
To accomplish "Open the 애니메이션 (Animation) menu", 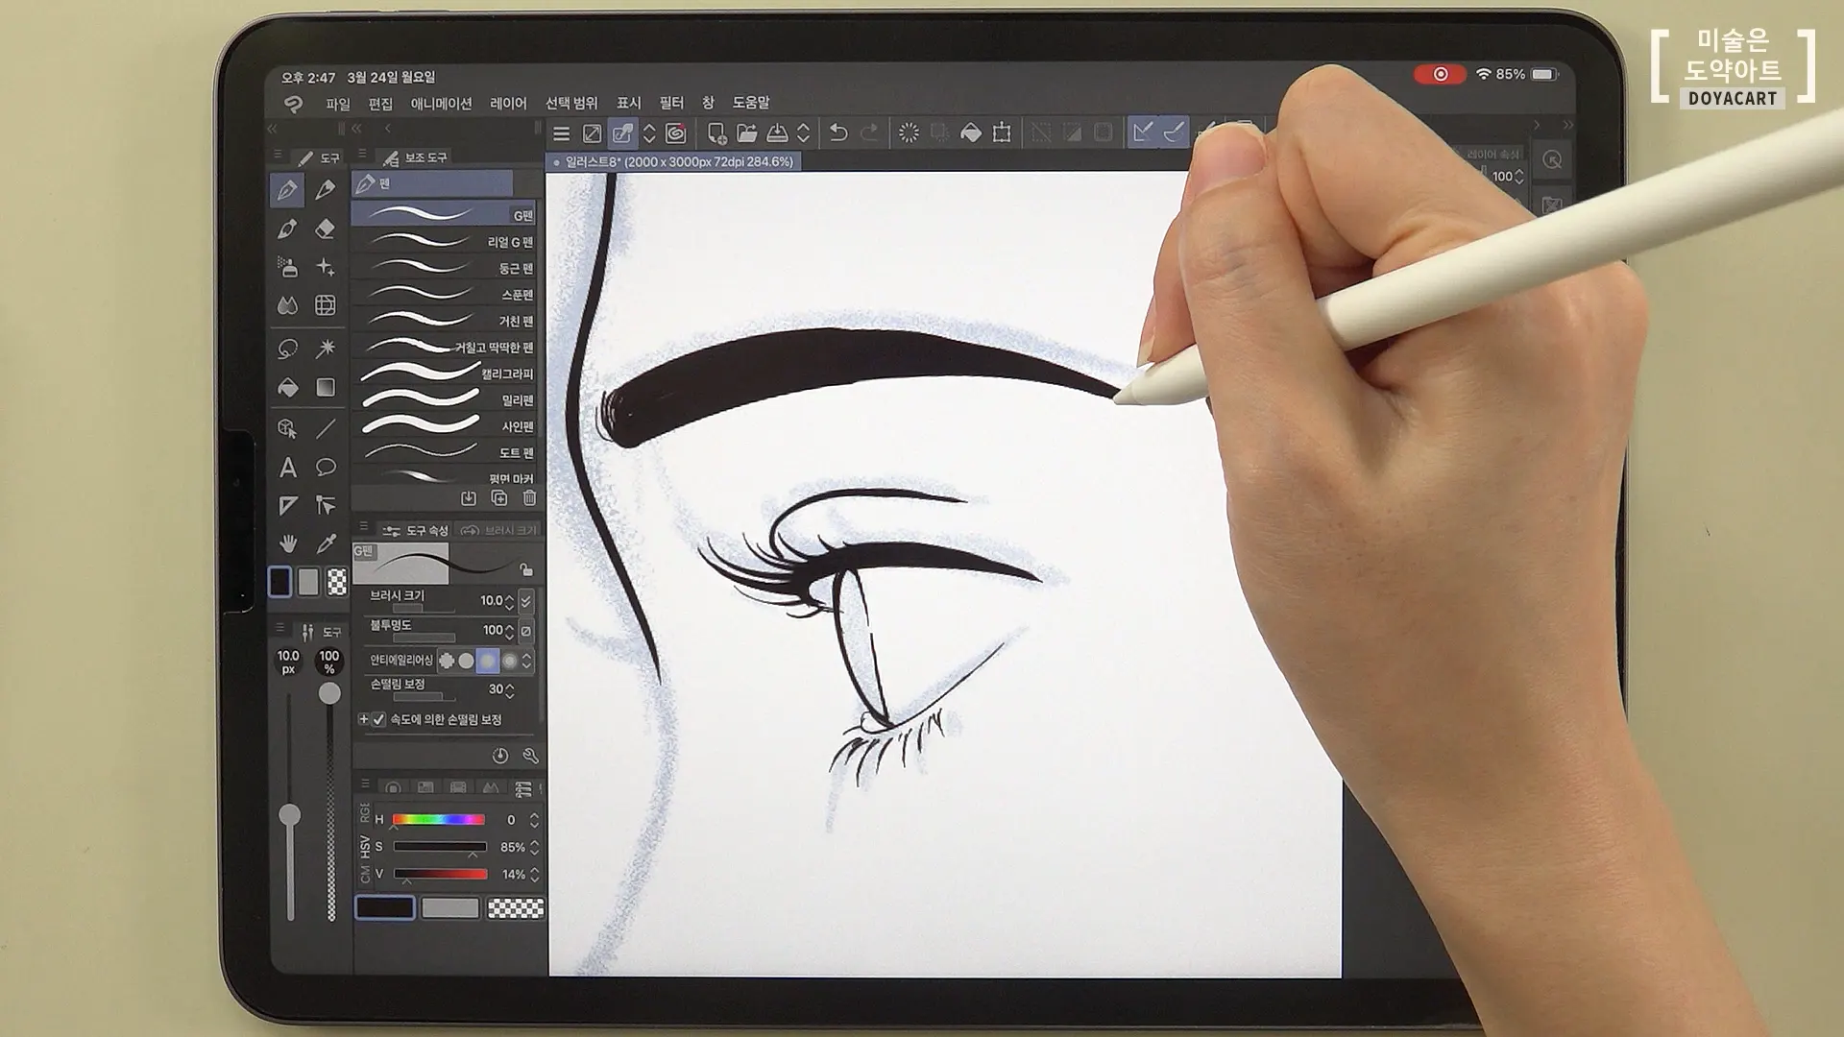I will pyautogui.click(x=442, y=103).
